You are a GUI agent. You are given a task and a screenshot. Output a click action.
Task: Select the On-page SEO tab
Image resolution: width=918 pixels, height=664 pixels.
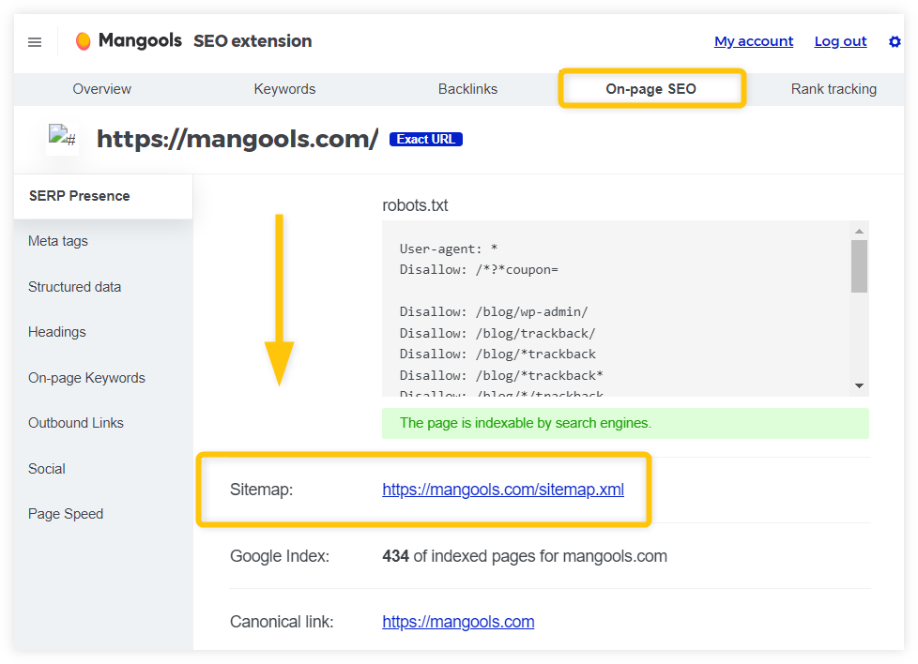[x=651, y=89]
